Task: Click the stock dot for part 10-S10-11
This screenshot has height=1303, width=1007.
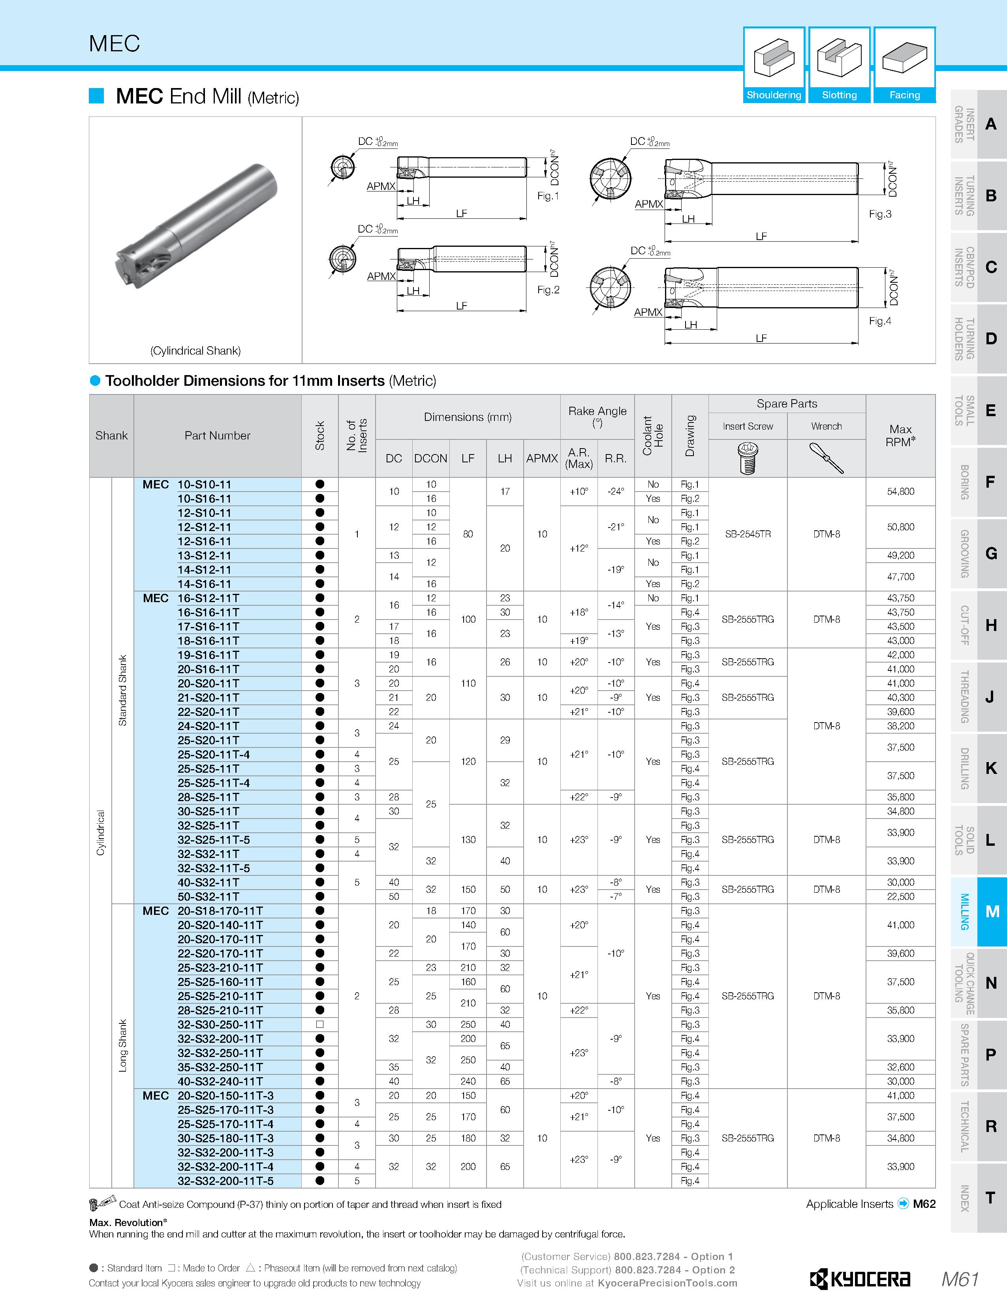Action: point(320,484)
